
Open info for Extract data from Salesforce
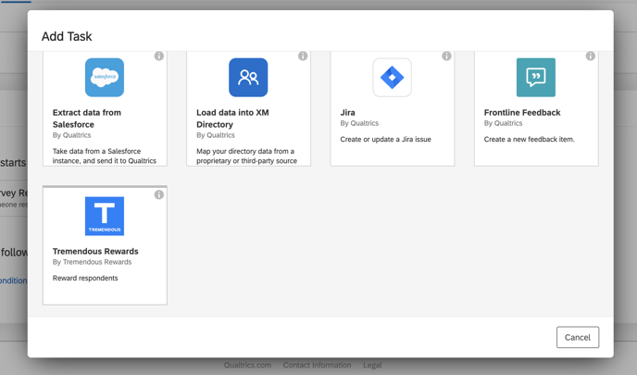coord(159,56)
